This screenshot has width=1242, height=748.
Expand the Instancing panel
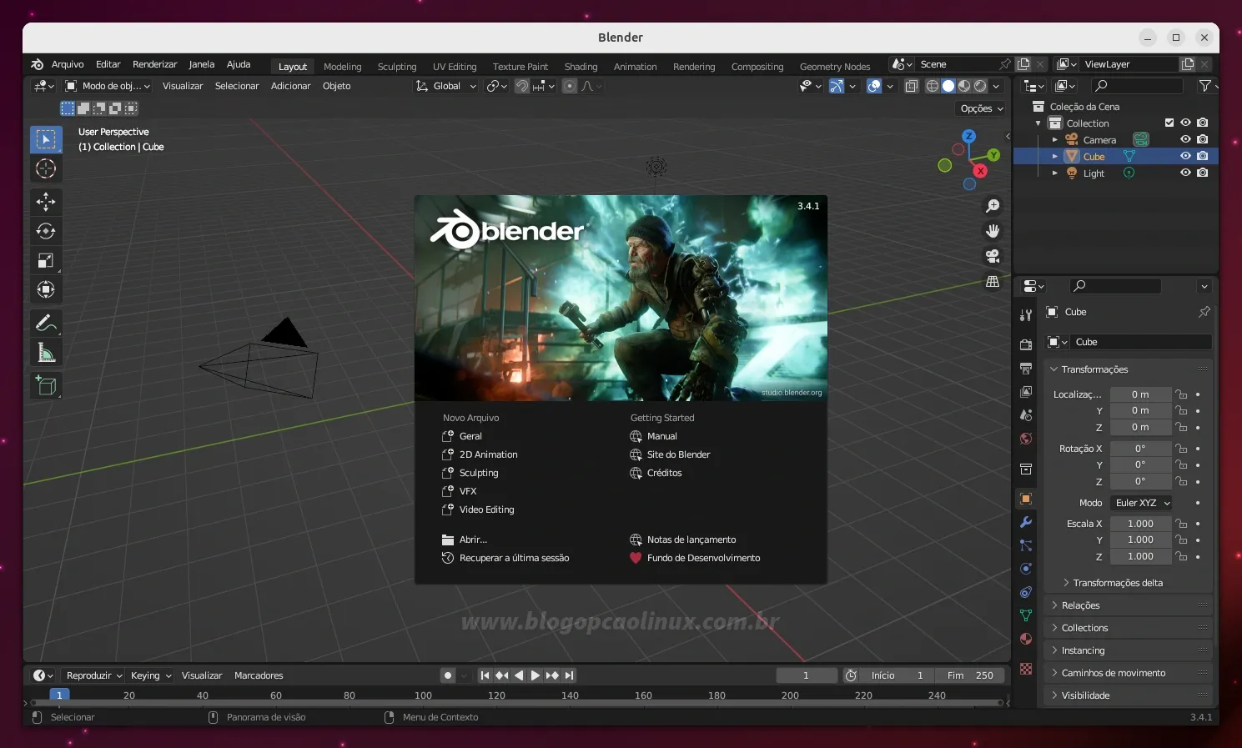(1127, 650)
